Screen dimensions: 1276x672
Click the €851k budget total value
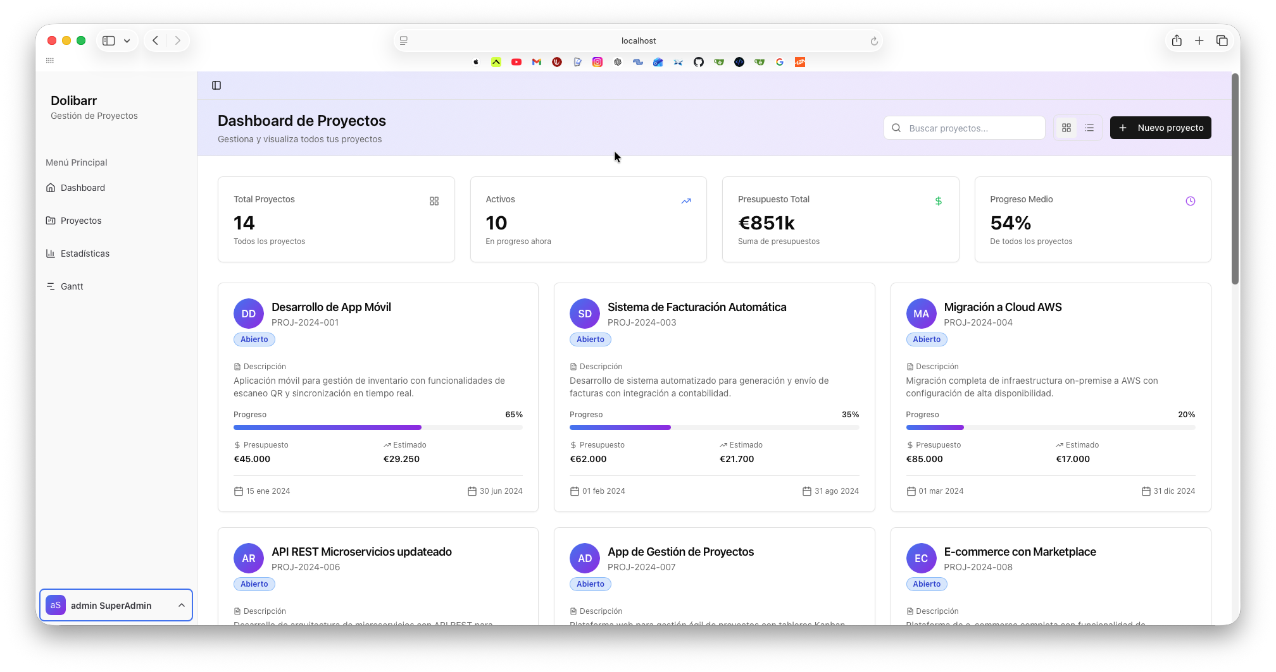[x=766, y=223]
